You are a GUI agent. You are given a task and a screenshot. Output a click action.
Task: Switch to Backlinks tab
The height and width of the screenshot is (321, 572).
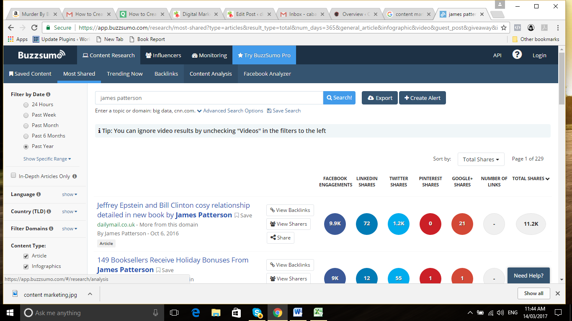pos(166,74)
